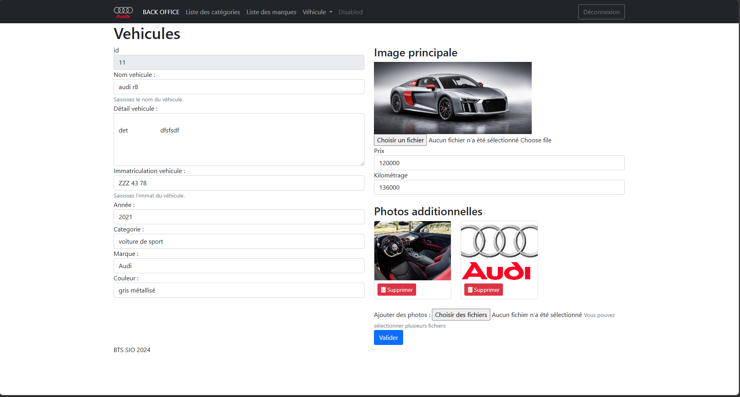This screenshot has width=740, height=397.
Task: Click the Image principale heading
Action: (x=416, y=52)
